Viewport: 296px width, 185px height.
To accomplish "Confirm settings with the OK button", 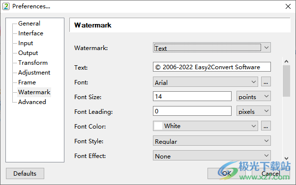I will (227, 174).
